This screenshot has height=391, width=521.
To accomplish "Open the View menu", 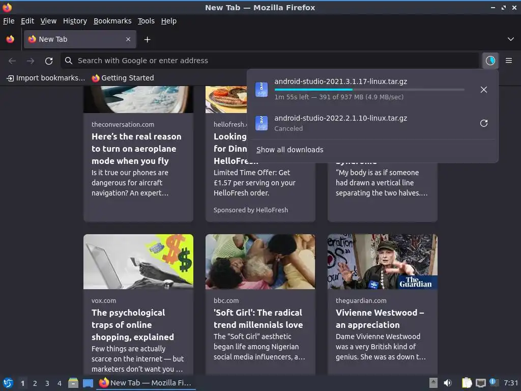I will (48, 21).
